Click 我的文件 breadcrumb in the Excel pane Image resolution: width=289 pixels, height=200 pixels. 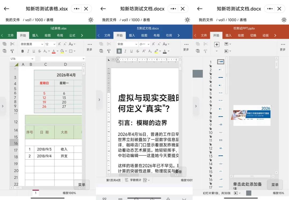[13, 20]
